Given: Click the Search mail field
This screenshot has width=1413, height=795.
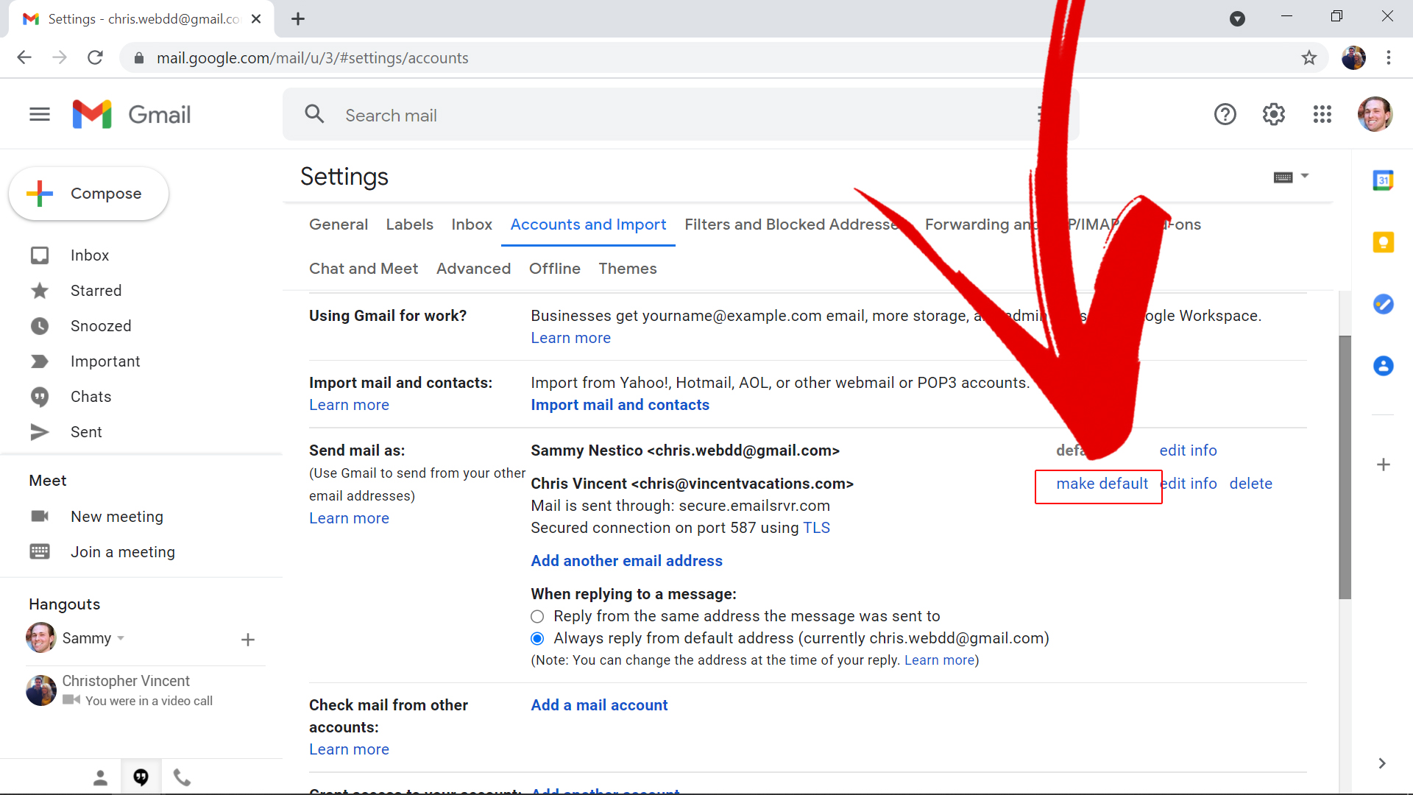Looking at the screenshot, I should pyautogui.click(x=681, y=115).
